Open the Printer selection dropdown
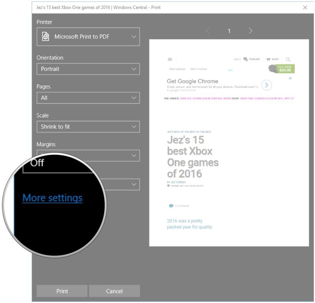 point(88,37)
